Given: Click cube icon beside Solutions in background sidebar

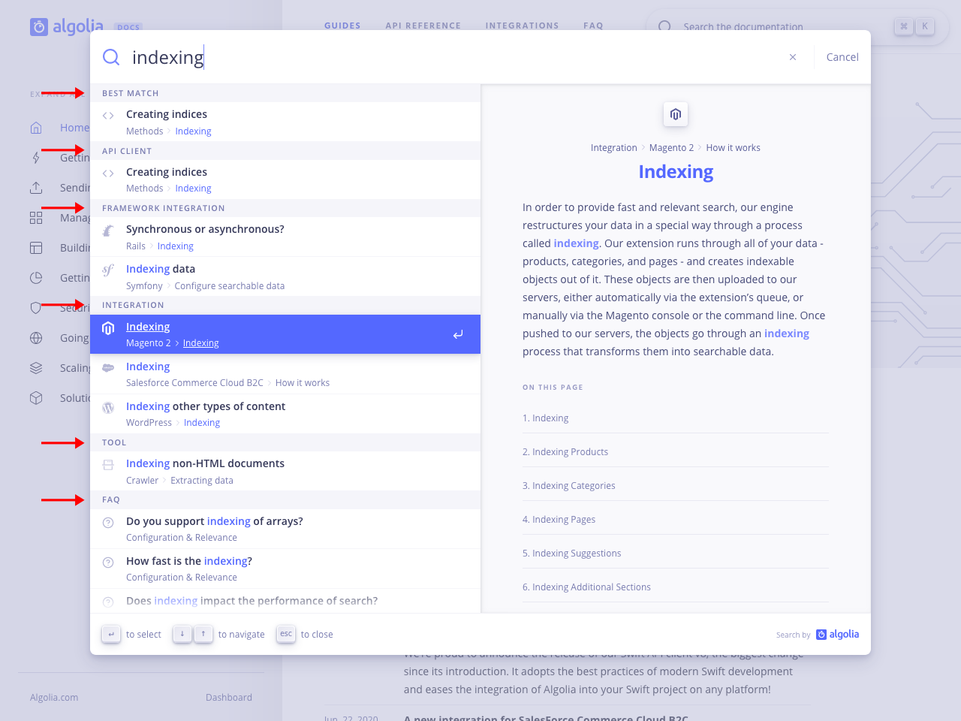Looking at the screenshot, I should [x=36, y=398].
